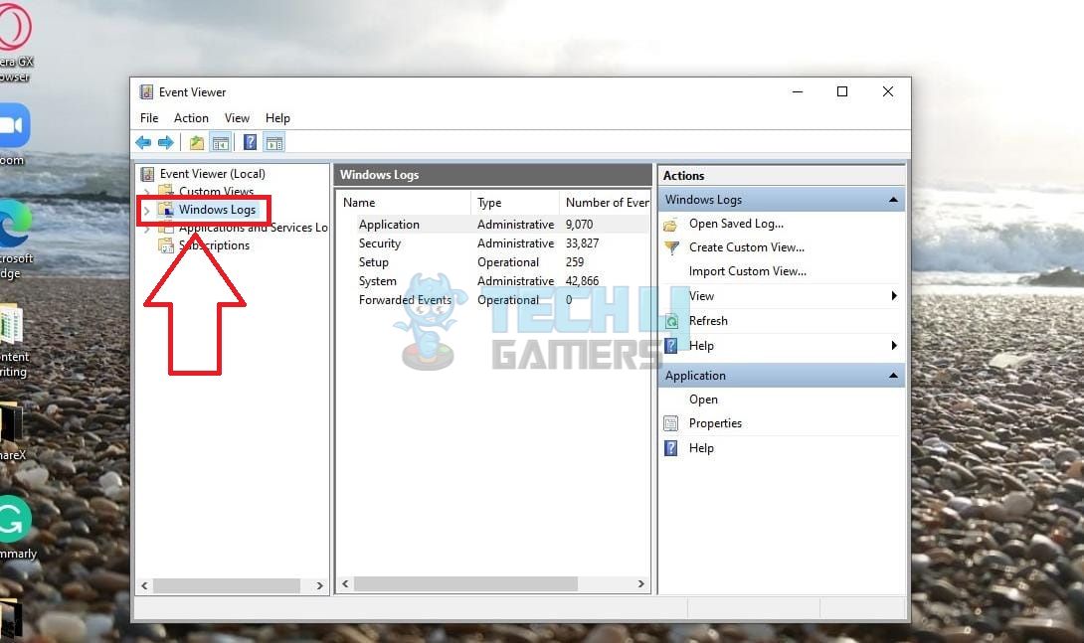1084x643 pixels.
Task: Maximize the Event Viewer window
Action: [842, 91]
